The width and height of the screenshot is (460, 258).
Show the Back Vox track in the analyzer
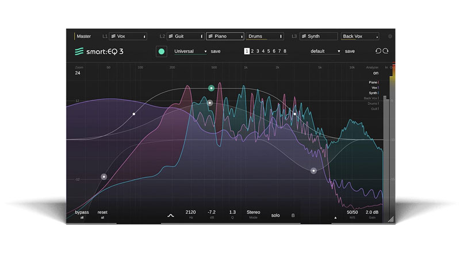[x=371, y=98]
